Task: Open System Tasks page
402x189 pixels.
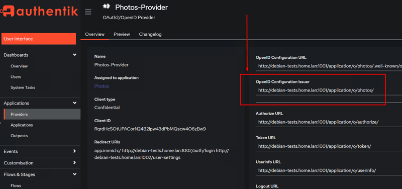Action: (23, 87)
